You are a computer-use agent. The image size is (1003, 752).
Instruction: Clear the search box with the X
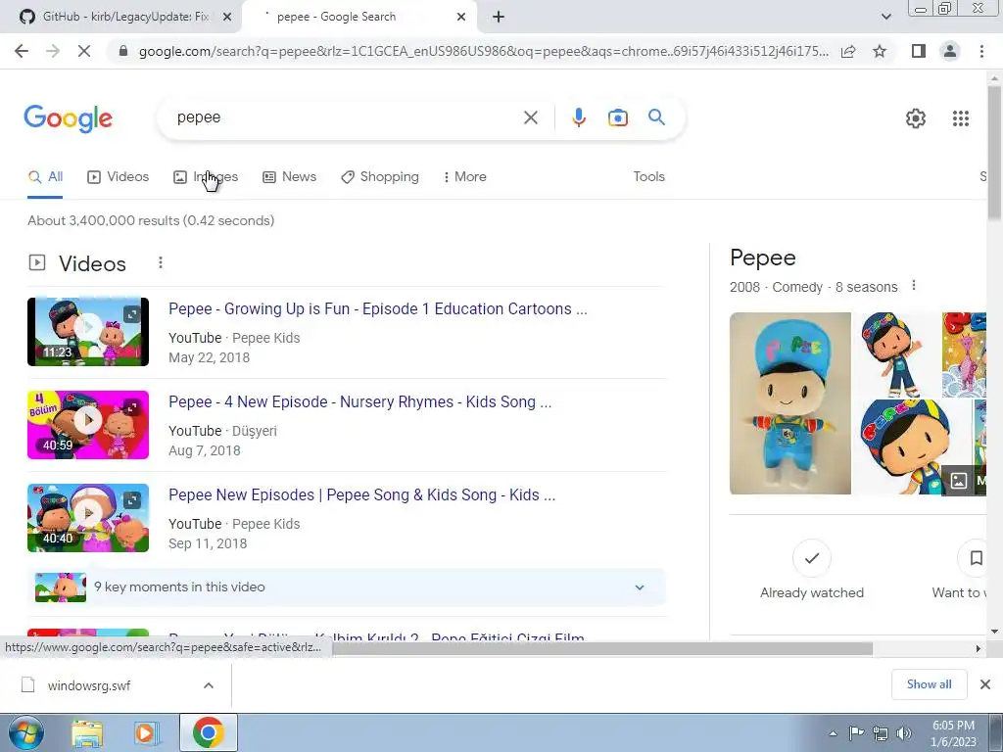point(530,117)
